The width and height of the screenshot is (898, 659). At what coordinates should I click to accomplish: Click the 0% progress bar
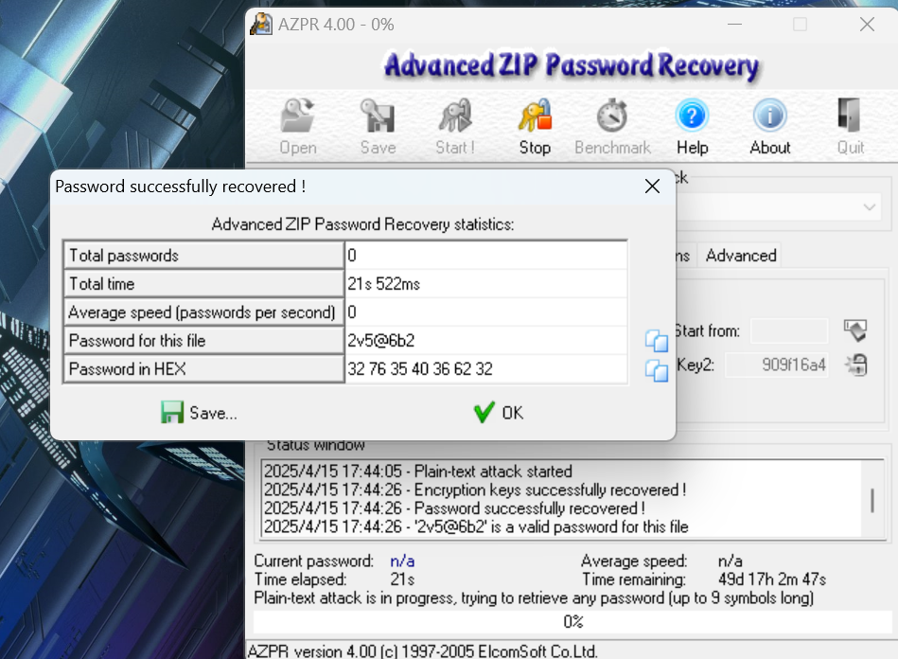click(x=572, y=622)
